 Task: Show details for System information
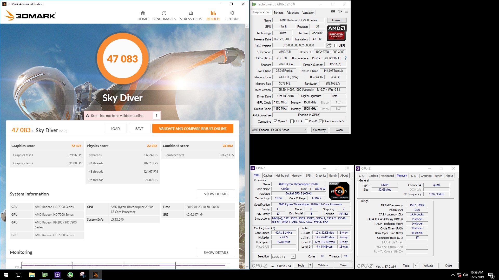(216, 194)
